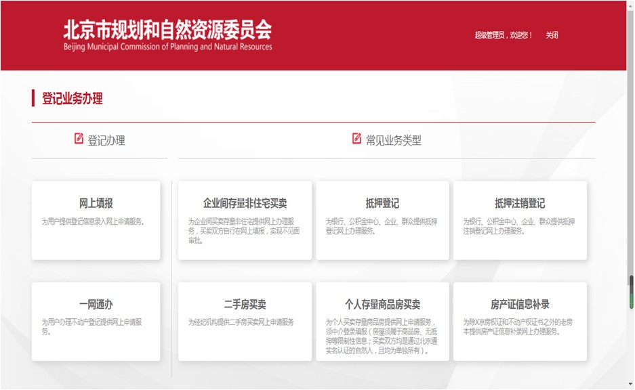
Task: Click the 登记业务办理 page title
Action: click(73, 98)
